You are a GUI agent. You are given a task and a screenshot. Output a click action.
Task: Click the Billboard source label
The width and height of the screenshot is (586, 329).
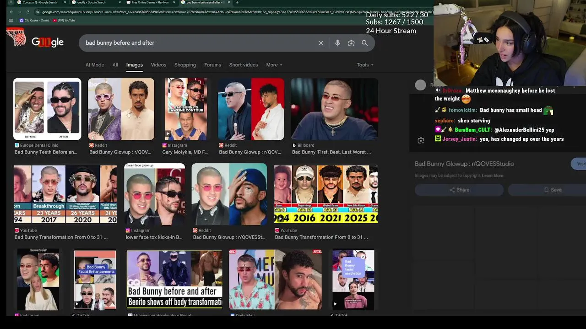306,145
